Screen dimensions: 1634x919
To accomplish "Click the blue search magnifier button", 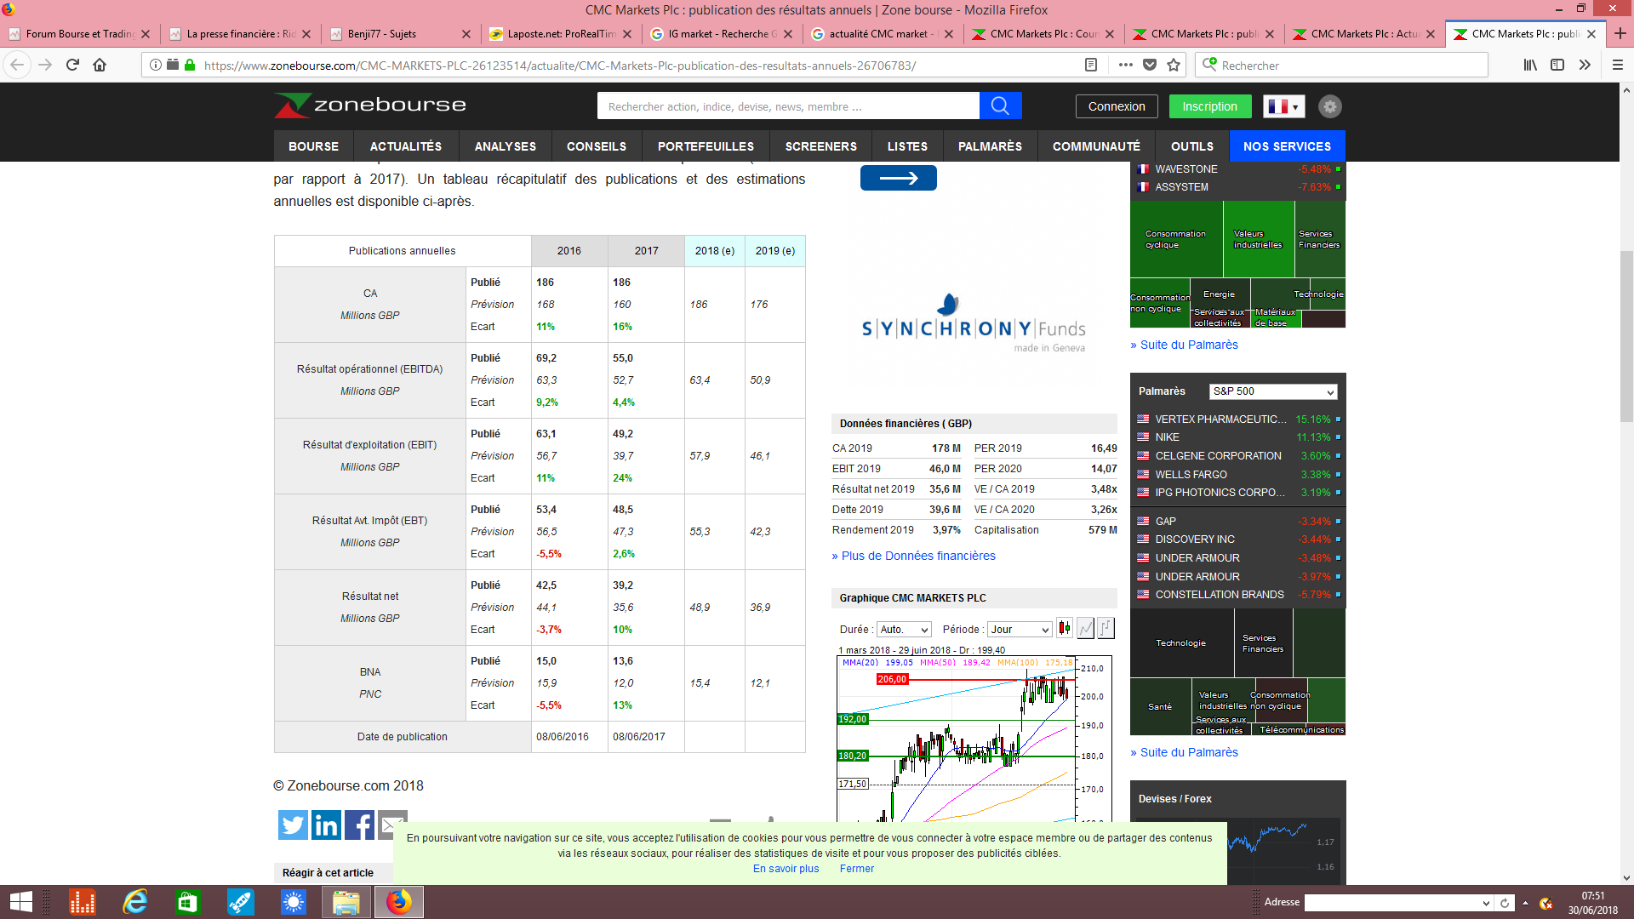I will click(1000, 106).
